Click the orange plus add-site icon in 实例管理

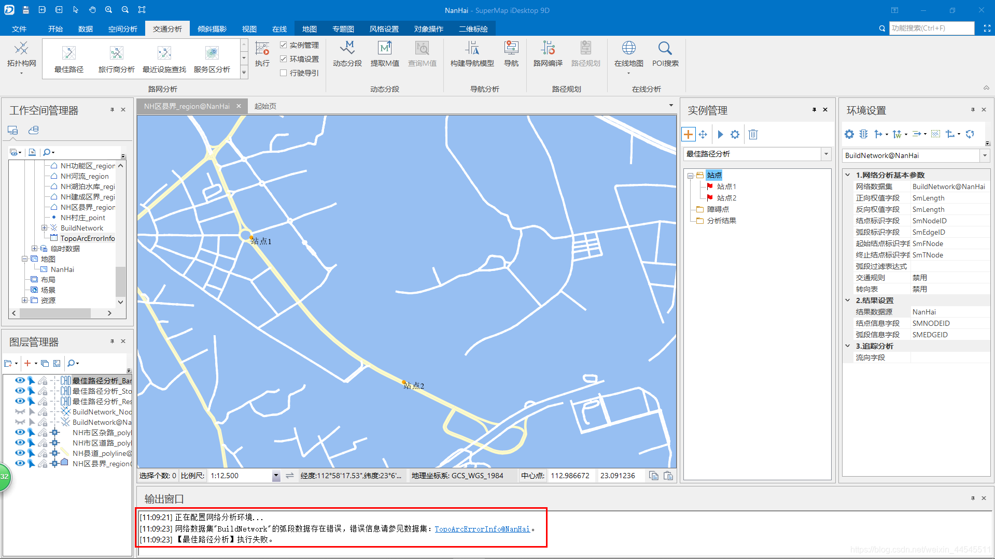pos(688,135)
